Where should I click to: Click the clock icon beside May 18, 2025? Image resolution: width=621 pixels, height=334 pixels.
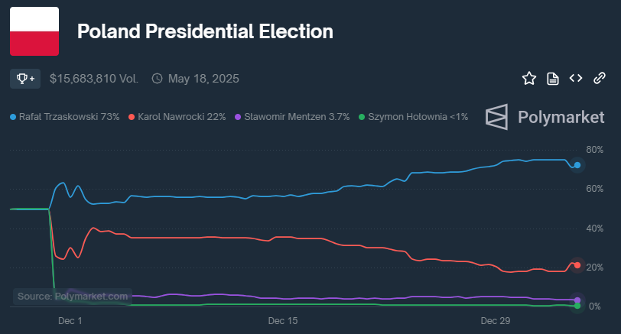coord(158,78)
